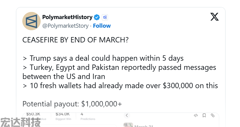Viewport: 240px width, 127px height.
Task: Click the embed code icon
Action: point(196,116)
